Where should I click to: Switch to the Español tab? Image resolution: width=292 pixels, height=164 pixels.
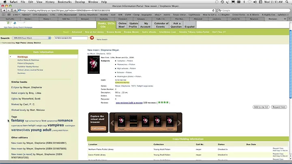[x=189, y=25]
